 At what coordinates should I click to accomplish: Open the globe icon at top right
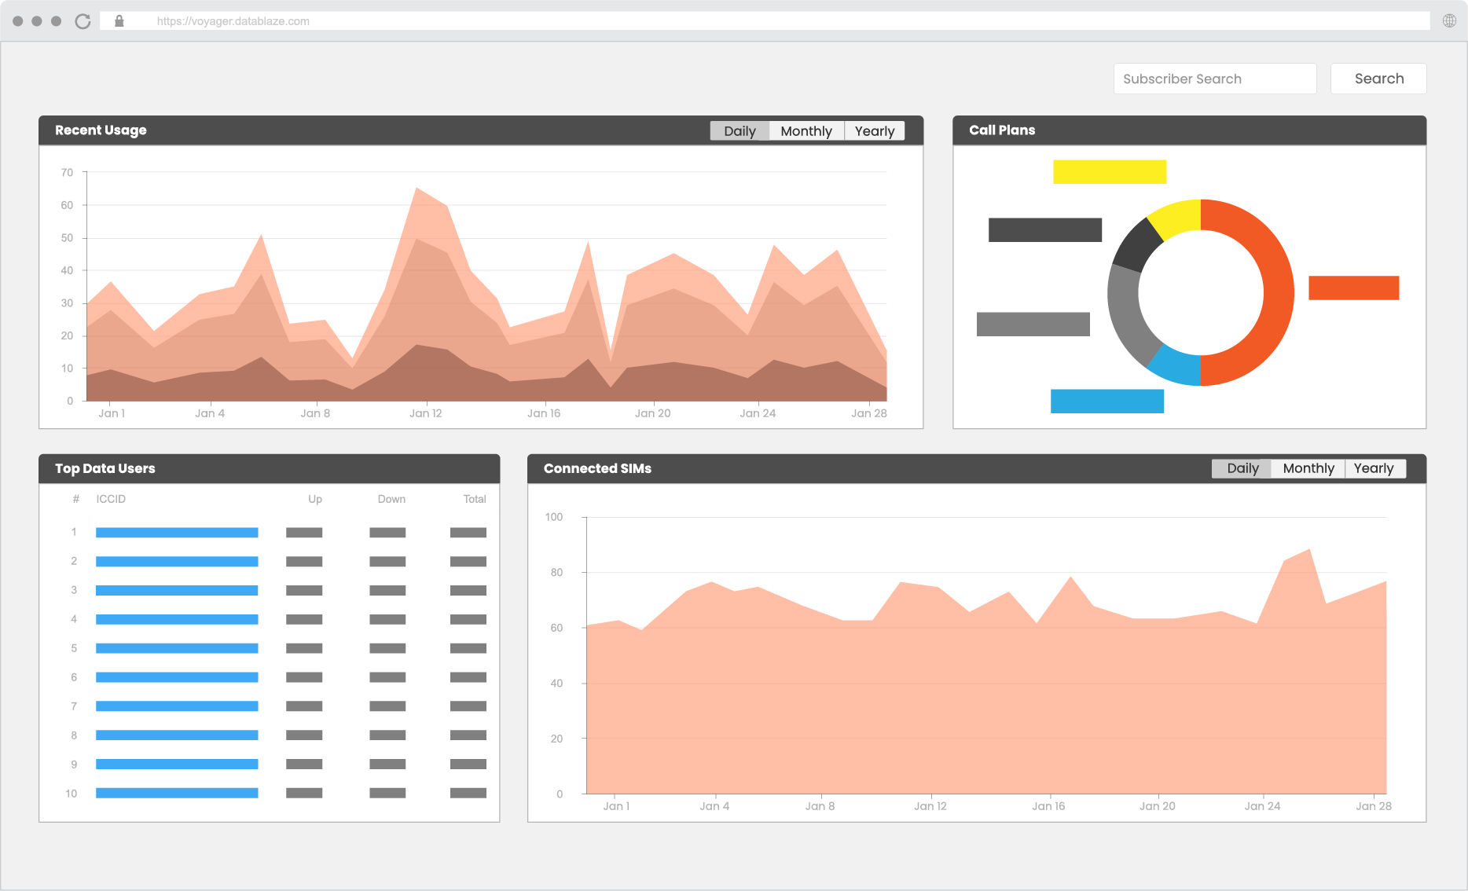pyautogui.click(x=1450, y=20)
